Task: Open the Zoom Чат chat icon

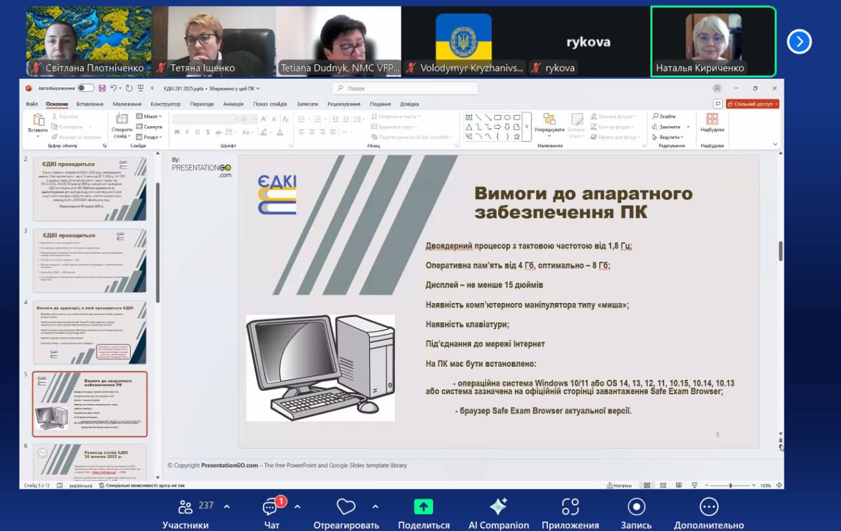Action: (x=270, y=507)
